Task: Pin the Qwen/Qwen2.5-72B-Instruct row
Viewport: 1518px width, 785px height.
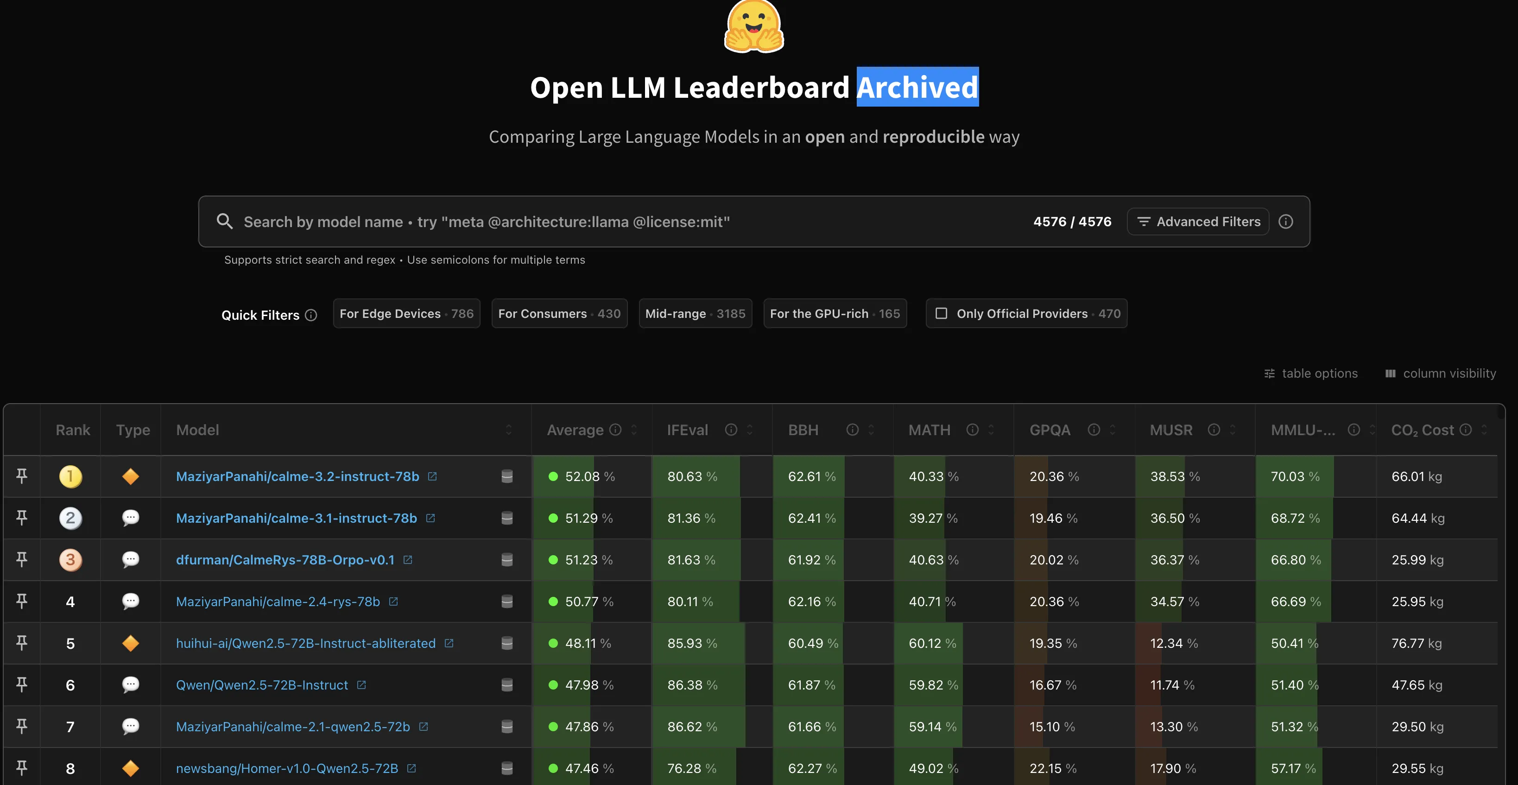Action: click(x=22, y=685)
